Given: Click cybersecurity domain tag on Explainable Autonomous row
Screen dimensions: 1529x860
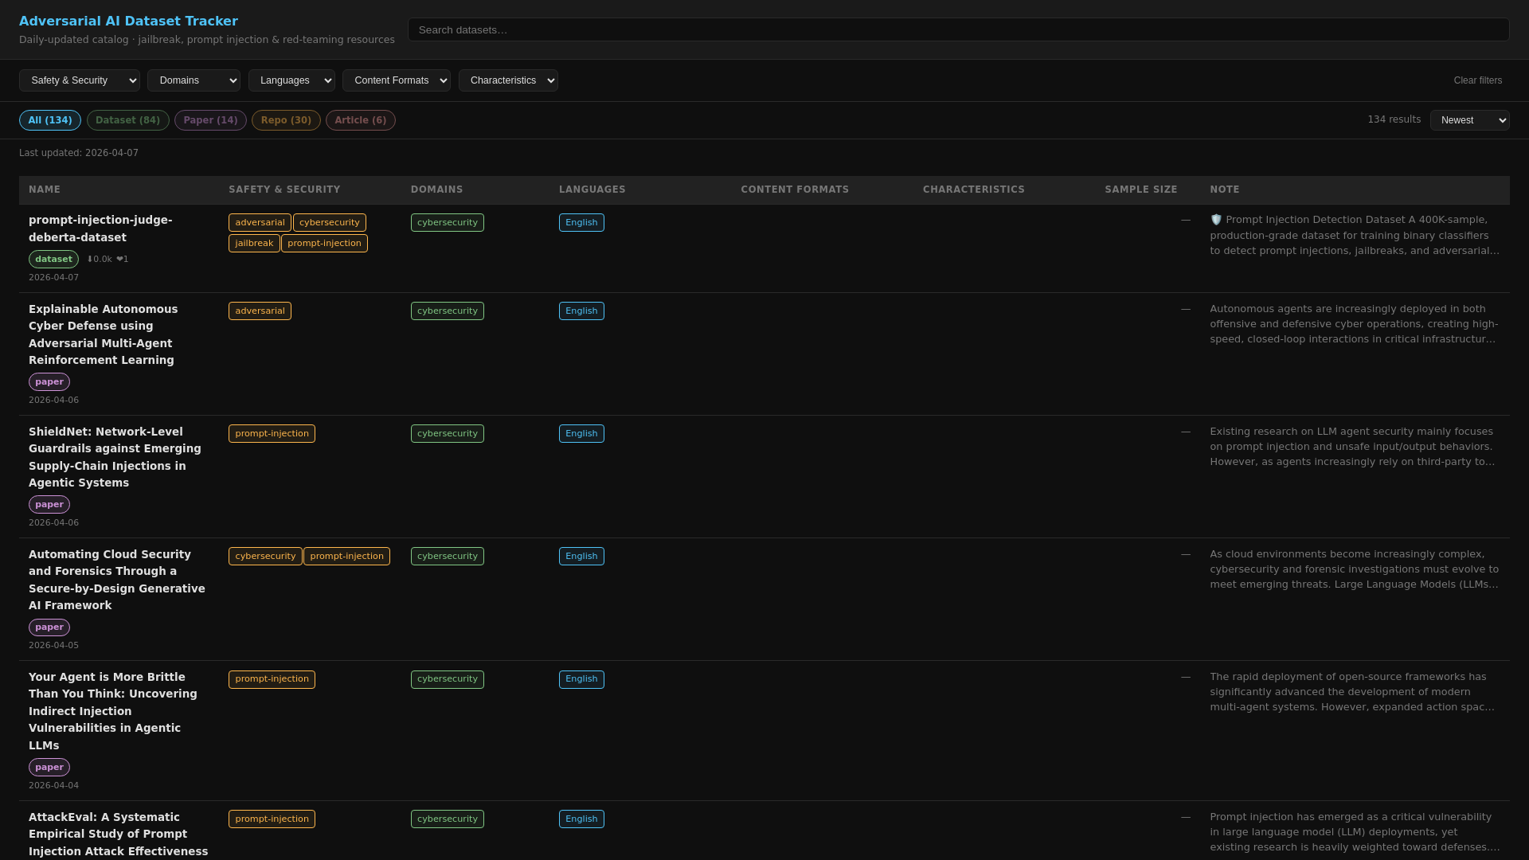Looking at the screenshot, I should point(448,311).
